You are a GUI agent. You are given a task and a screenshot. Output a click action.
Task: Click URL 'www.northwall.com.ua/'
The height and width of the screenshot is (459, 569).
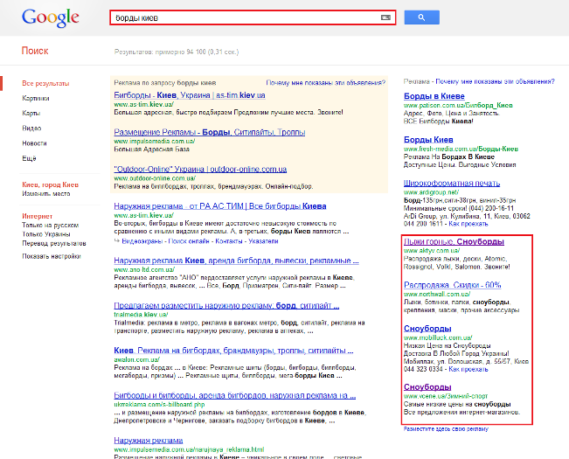point(437,295)
